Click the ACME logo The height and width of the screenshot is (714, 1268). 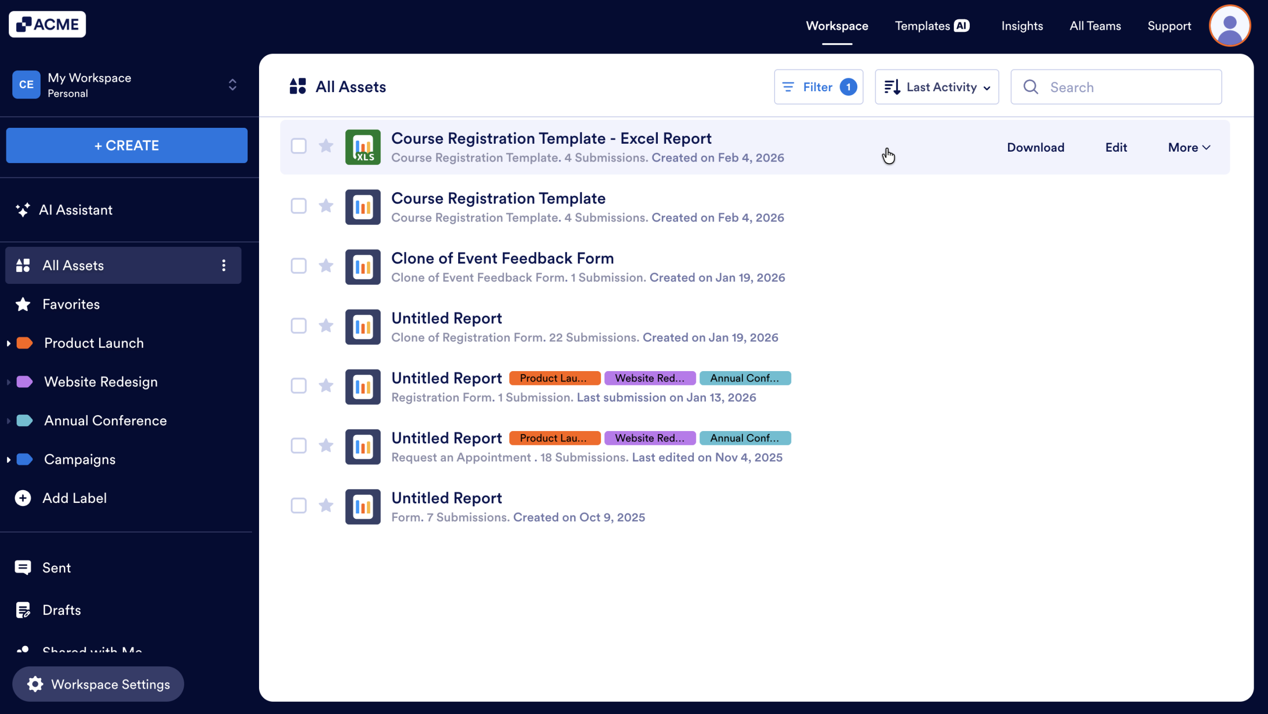click(47, 24)
